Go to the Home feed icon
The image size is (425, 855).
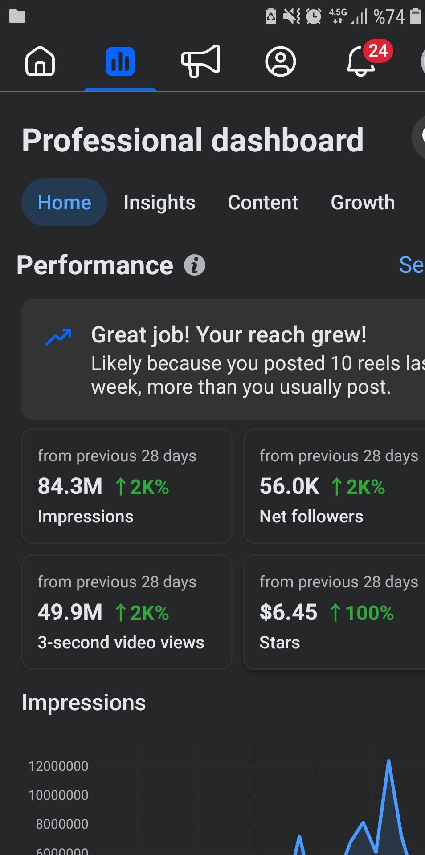click(40, 61)
